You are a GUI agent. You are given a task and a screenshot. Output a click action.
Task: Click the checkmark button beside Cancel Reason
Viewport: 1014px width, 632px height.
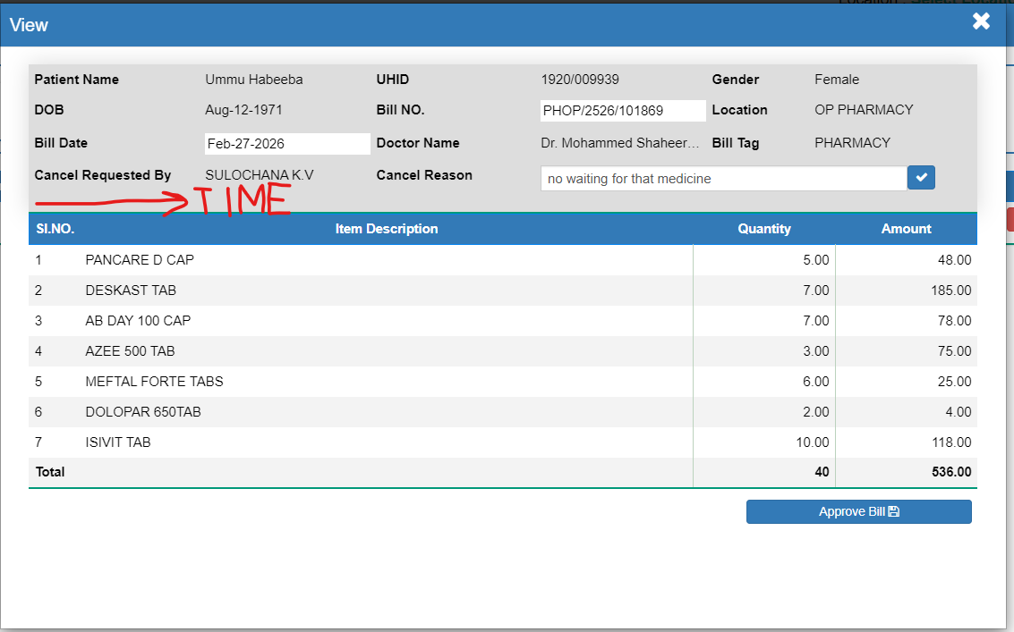click(x=922, y=178)
